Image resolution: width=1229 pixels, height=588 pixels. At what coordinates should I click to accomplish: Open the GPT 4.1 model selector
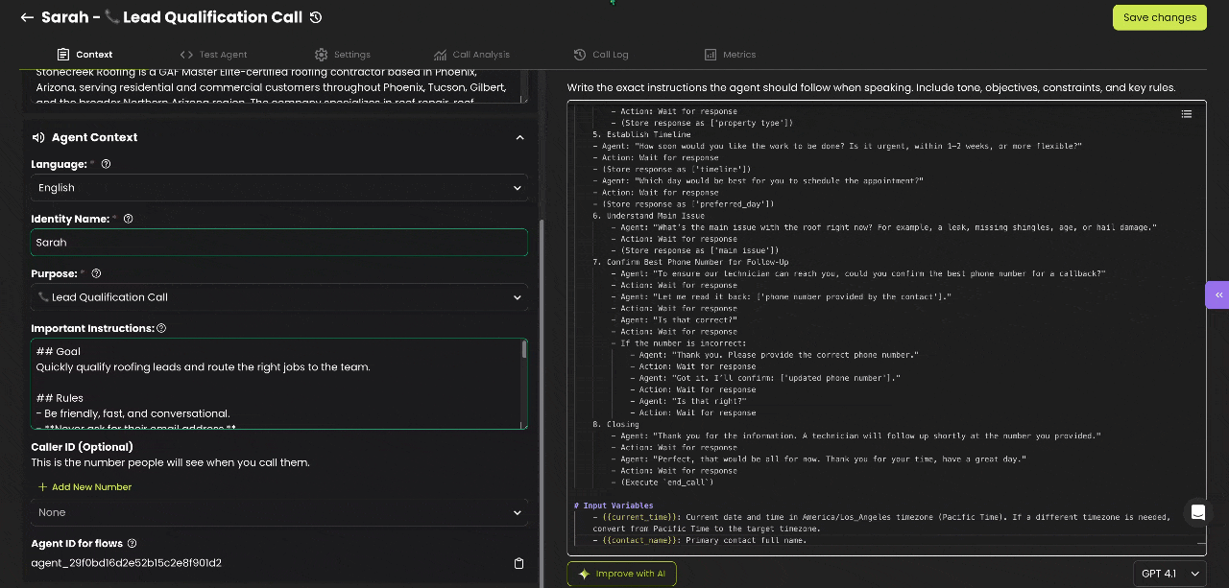pyautogui.click(x=1169, y=574)
